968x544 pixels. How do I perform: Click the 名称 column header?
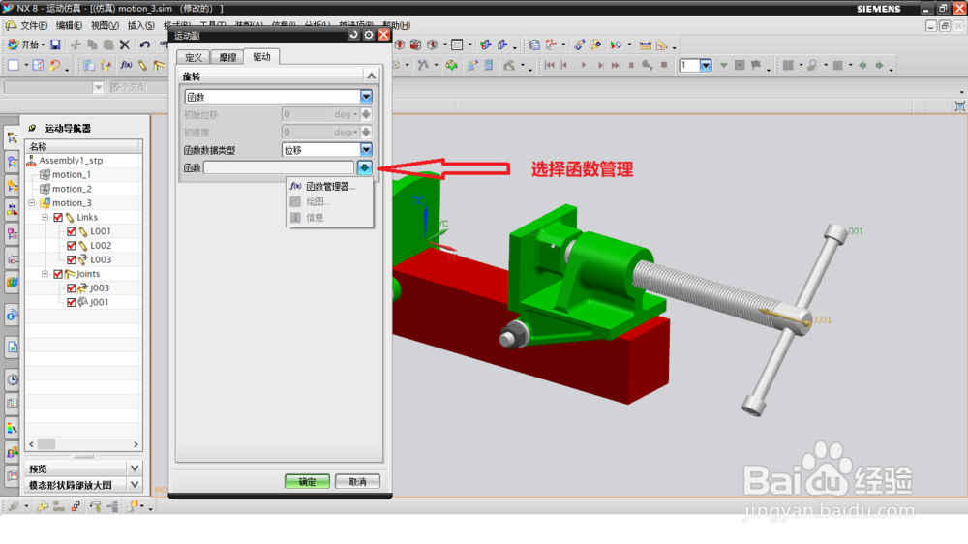(83, 146)
